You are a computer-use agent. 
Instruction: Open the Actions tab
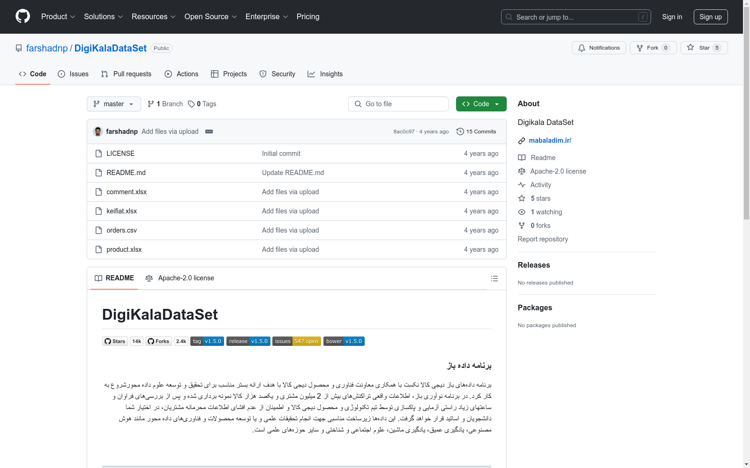181,74
